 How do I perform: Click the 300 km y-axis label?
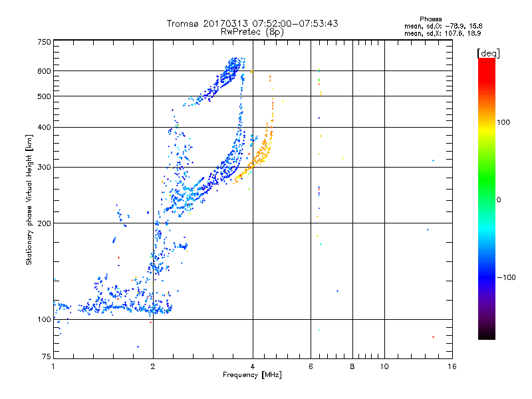(x=44, y=168)
